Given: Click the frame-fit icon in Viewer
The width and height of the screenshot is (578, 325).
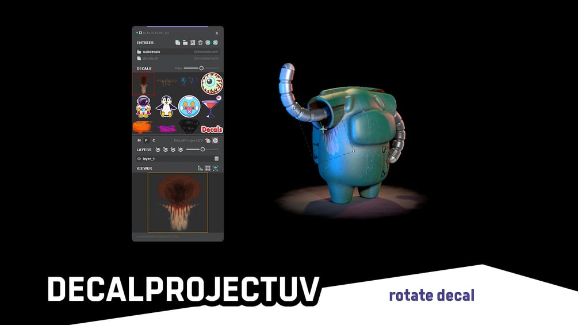Looking at the screenshot, I should (x=215, y=169).
